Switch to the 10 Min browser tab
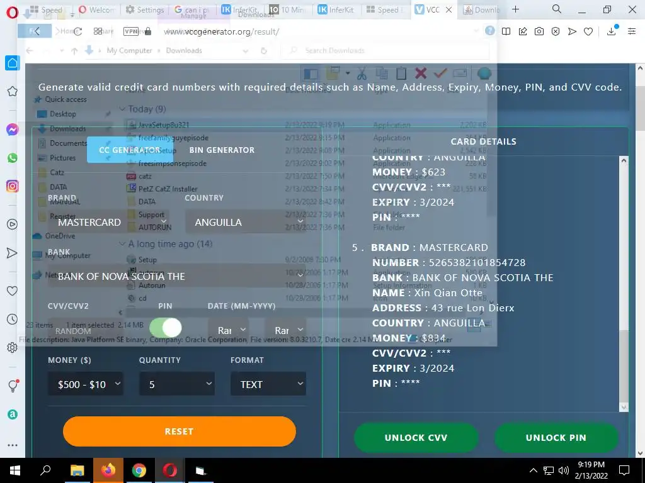Screen dimensions: 645x483 click(x=288, y=9)
